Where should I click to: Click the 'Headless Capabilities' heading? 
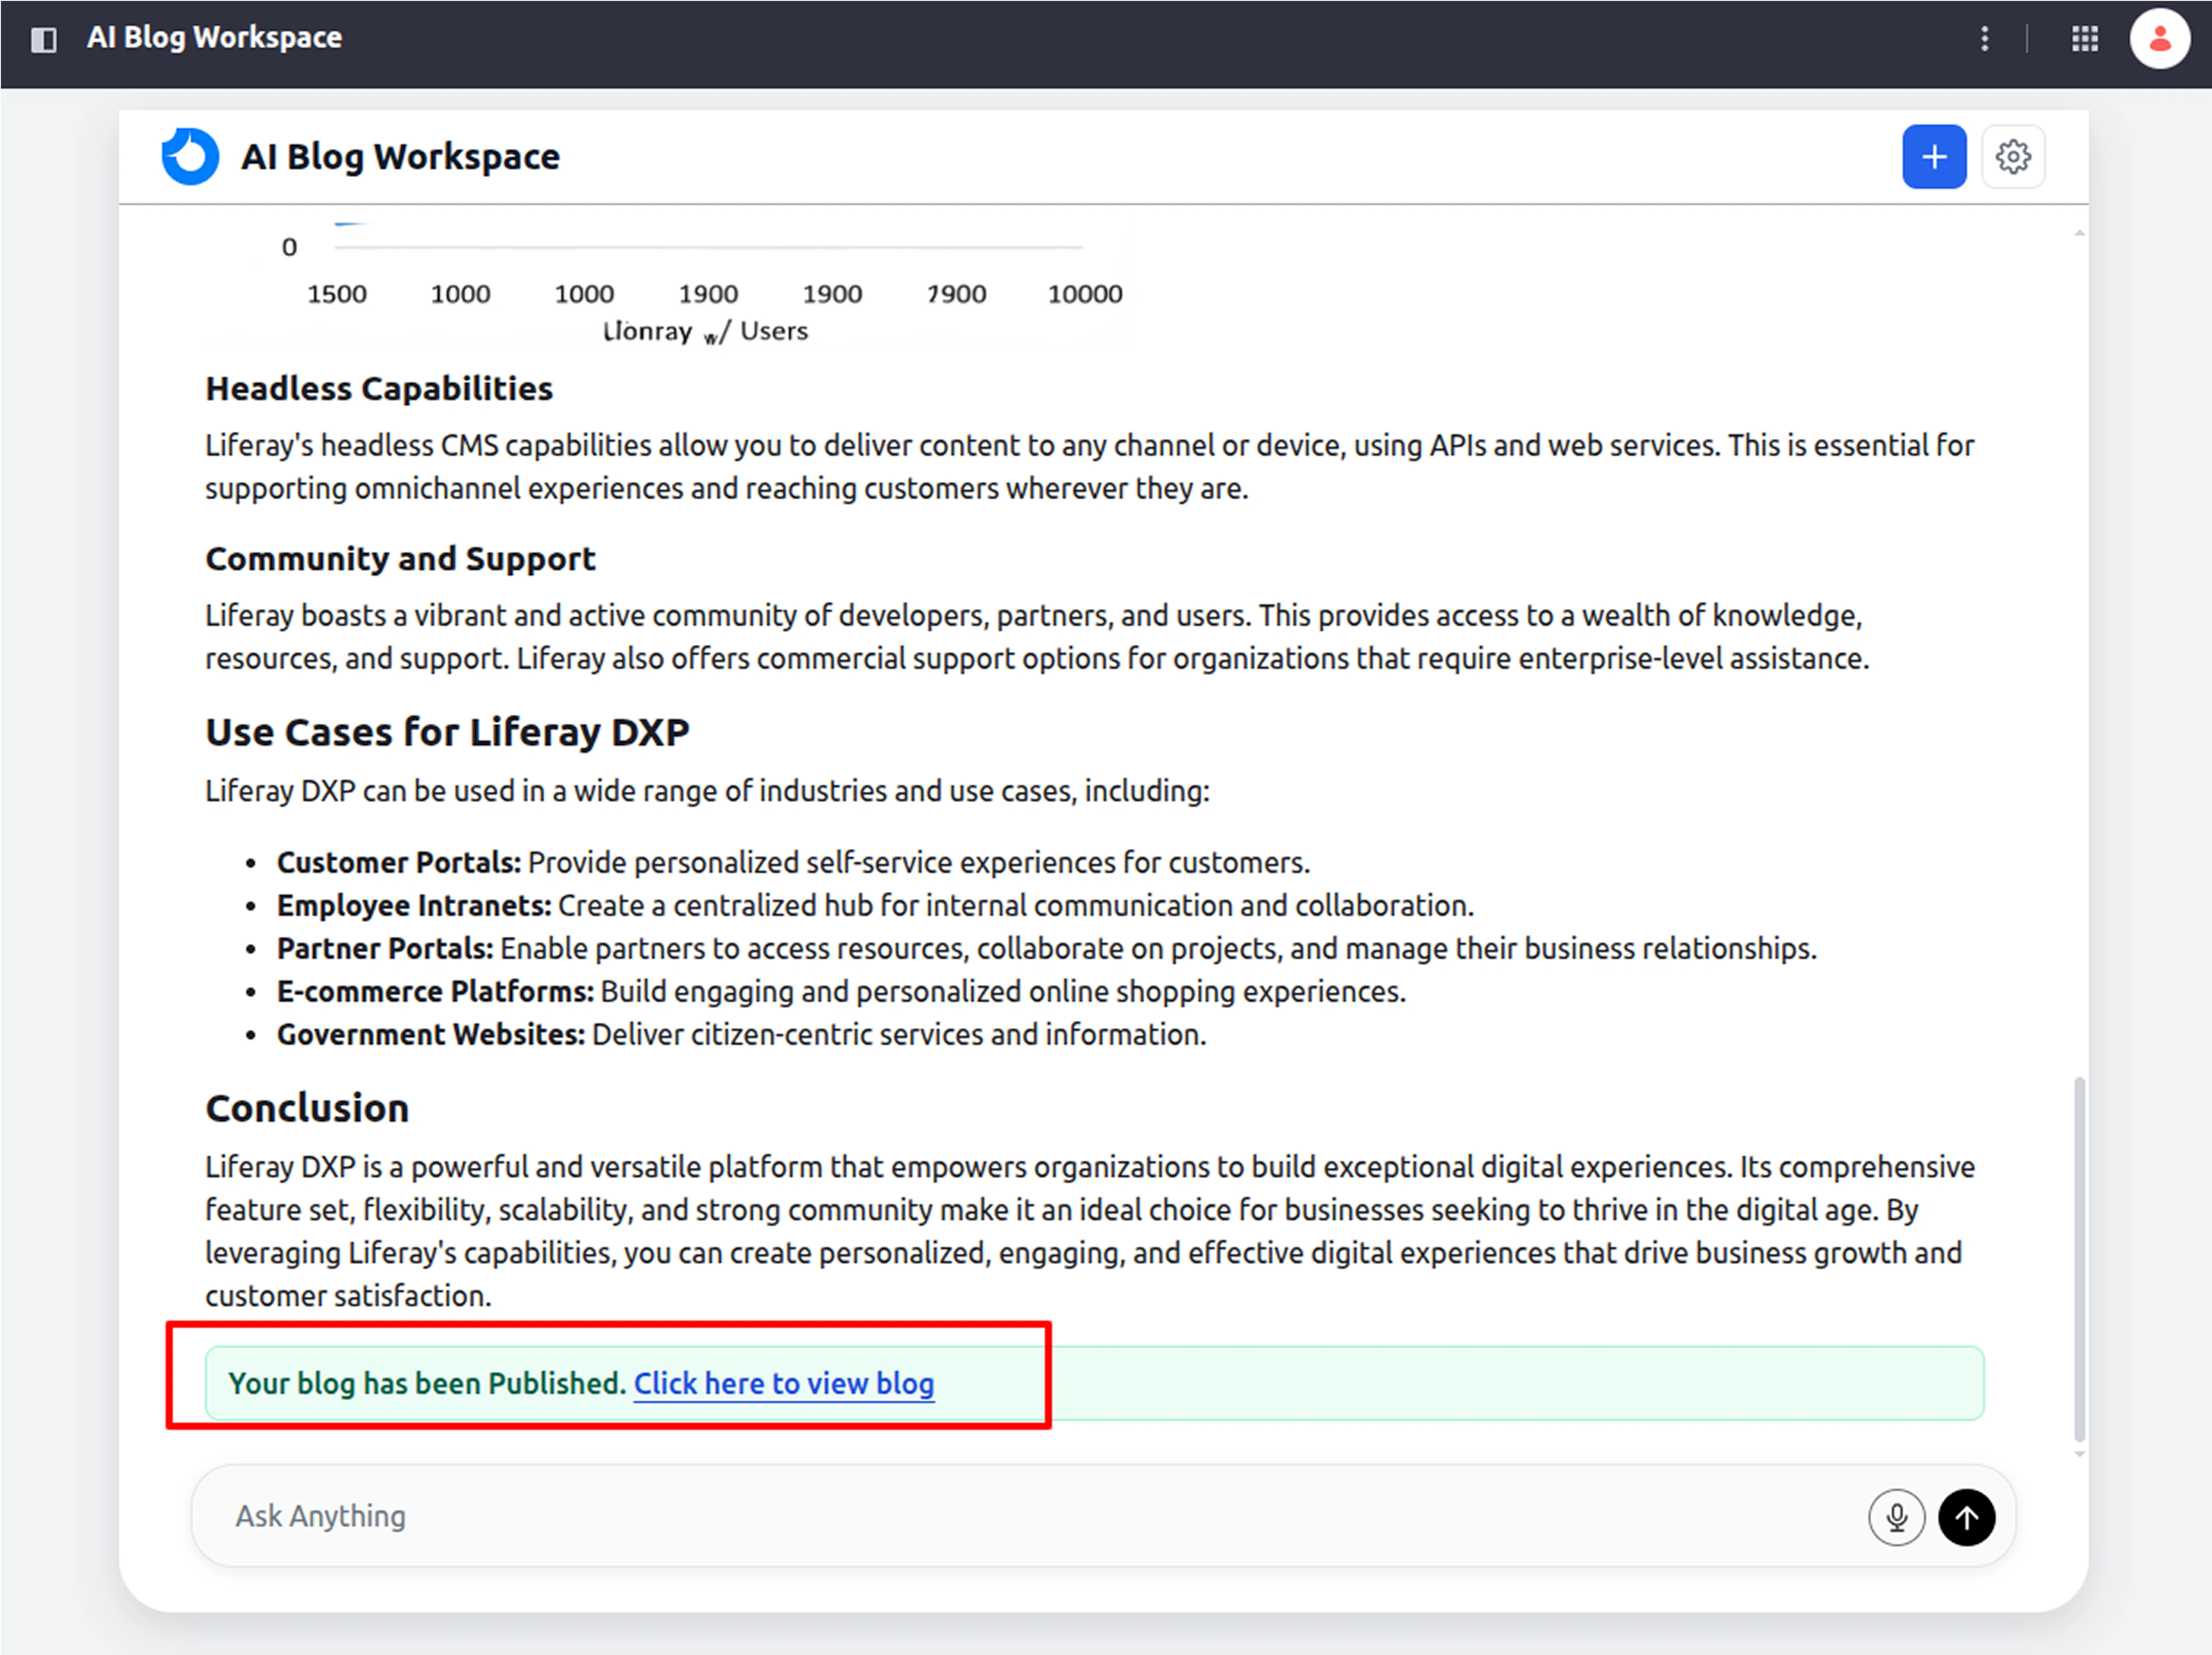379,389
